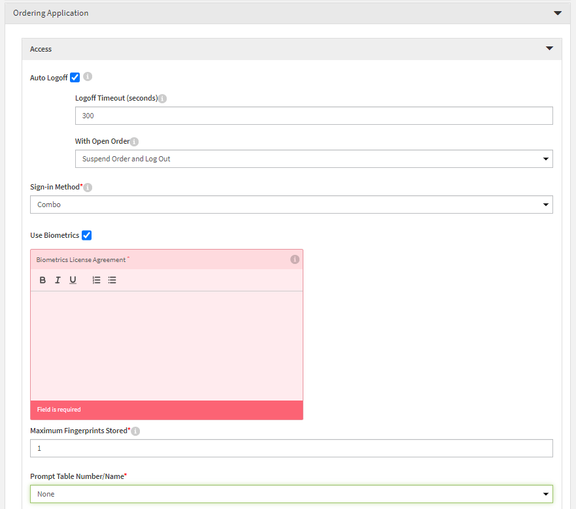The width and height of the screenshot is (576, 509).
Task: Select the Maximum Fingerprints Stored value field
Action: pos(291,448)
